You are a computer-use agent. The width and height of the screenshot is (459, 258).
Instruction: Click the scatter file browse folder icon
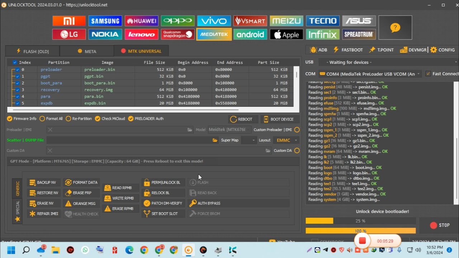click(x=215, y=140)
